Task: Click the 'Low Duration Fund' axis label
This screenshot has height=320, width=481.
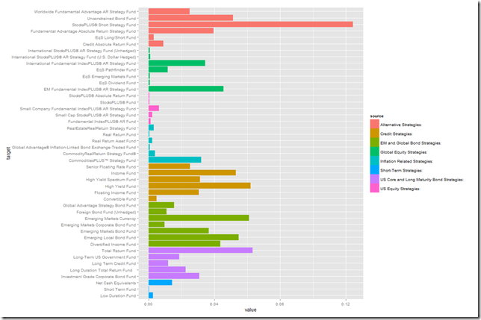Action: pyautogui.click(x=118, y=296)
